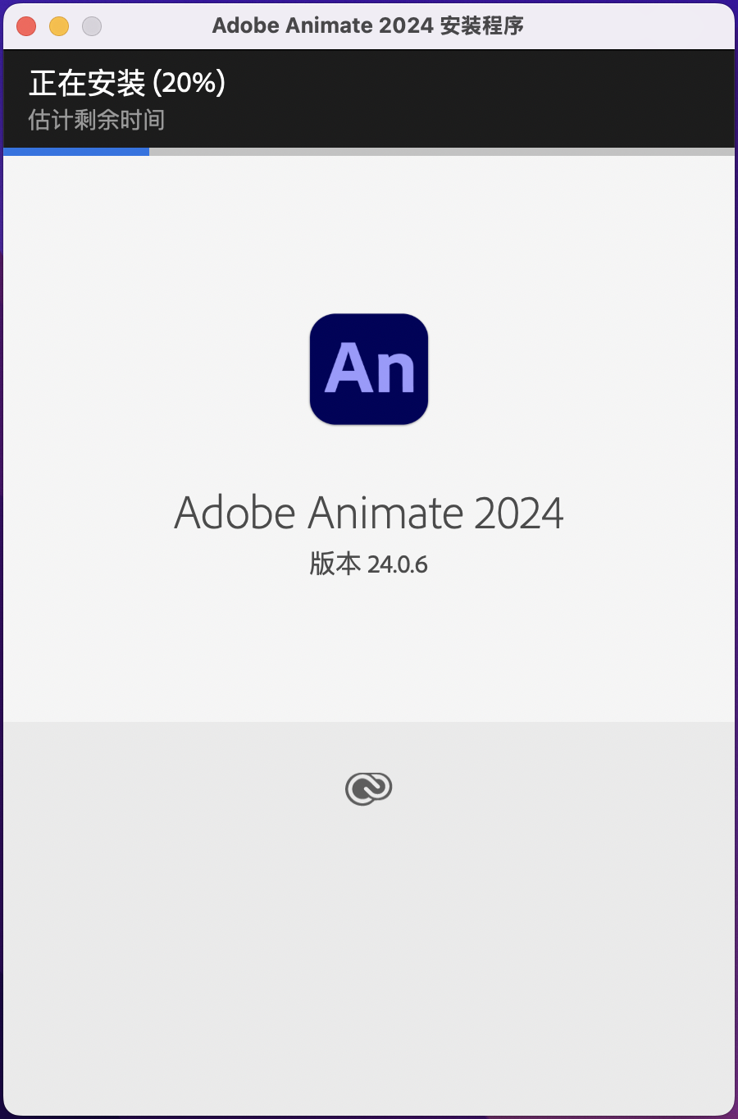Image resolution: width=738 pixels, height=1119 pixels.
Task: Minimize the installer using the yellow button
Action: pyautogui.click(x=59, y=26)
